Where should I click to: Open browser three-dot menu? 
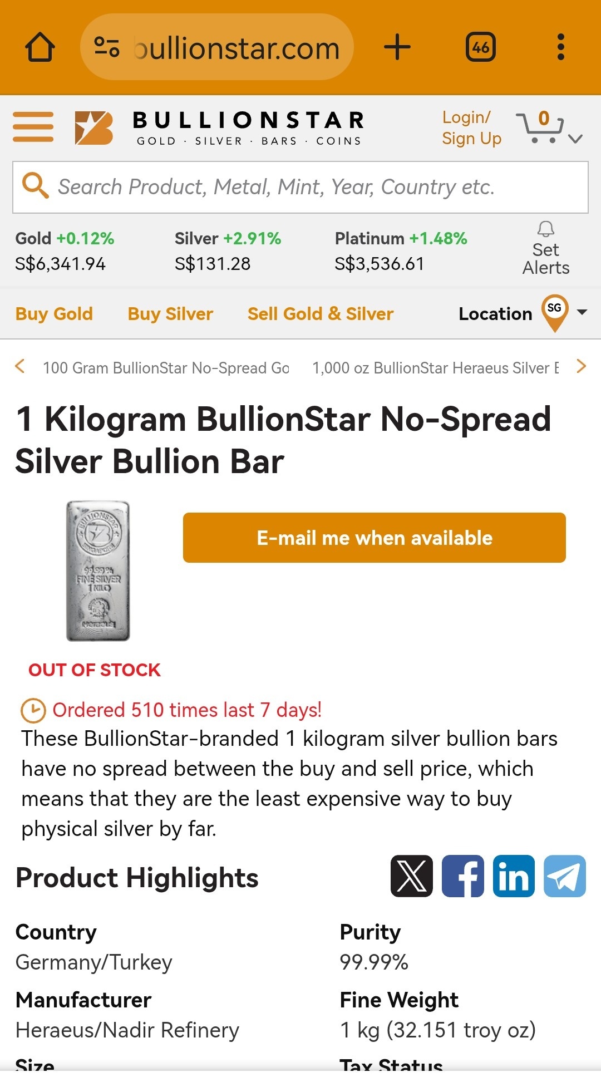(x=561, y=47)
